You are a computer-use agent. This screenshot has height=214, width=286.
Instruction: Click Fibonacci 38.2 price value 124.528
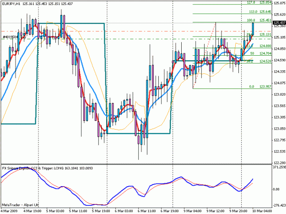(x=265, y=61)
